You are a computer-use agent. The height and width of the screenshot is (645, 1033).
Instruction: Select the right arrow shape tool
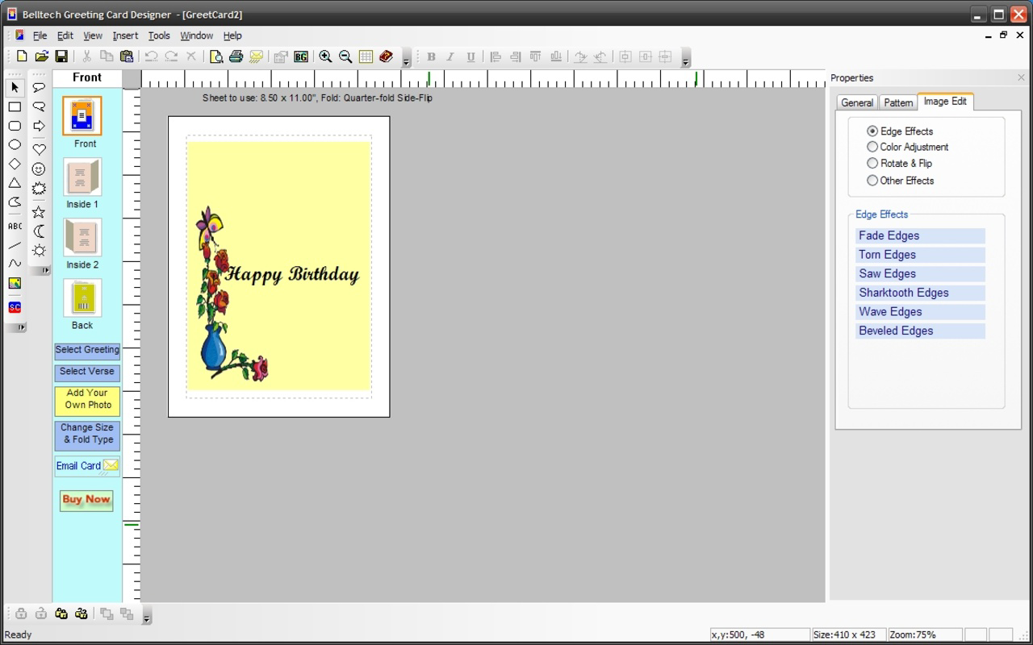pos(39,126)
